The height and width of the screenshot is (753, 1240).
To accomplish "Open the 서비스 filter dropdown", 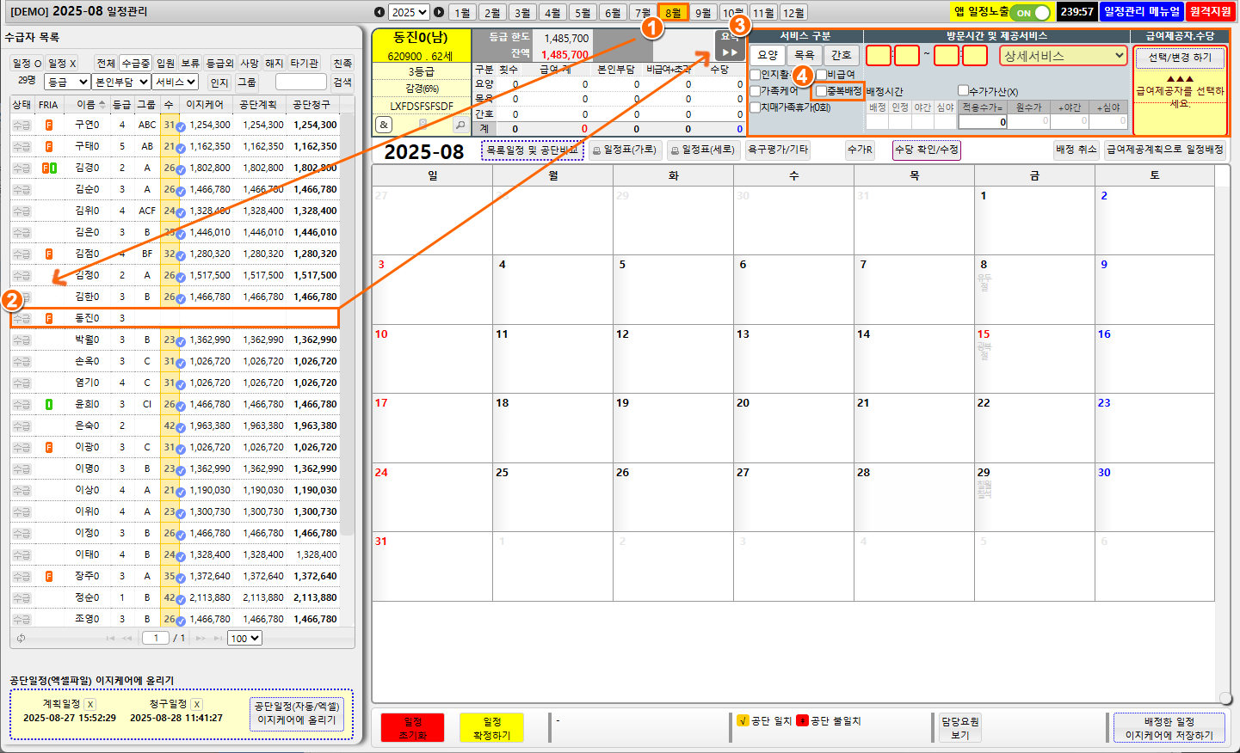I will (176, 82).
